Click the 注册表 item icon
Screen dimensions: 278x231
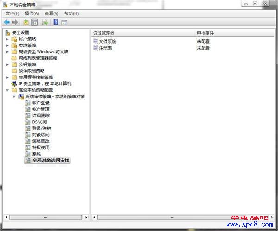tap(95, 48)
